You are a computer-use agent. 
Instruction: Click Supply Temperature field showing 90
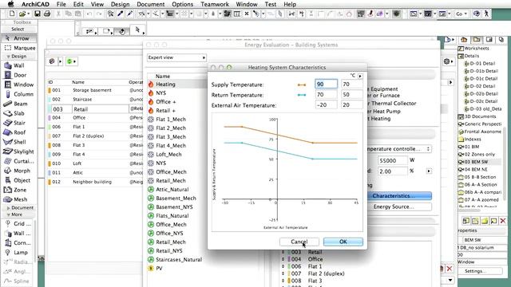tap(327, 85)
